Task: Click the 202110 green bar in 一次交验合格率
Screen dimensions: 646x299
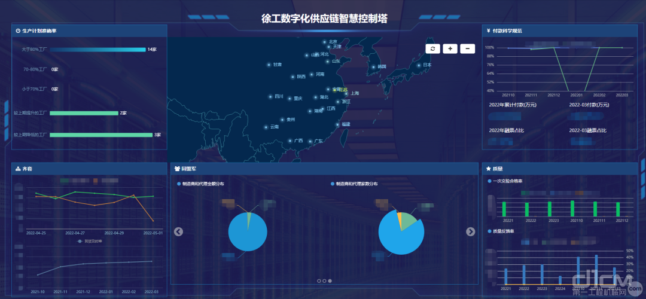Action: pyautogui.click(x=572, y=208)
